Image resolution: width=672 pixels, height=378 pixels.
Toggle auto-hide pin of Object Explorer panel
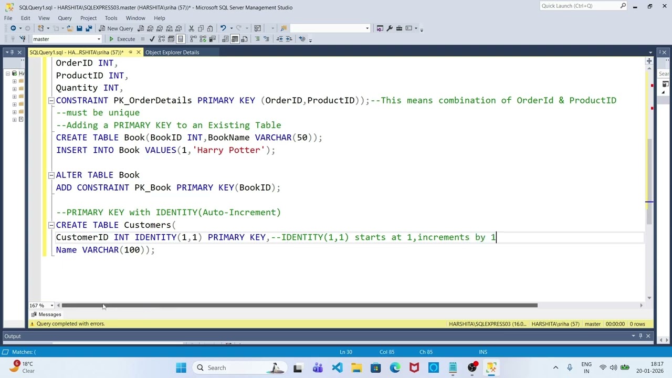(12, 52)
